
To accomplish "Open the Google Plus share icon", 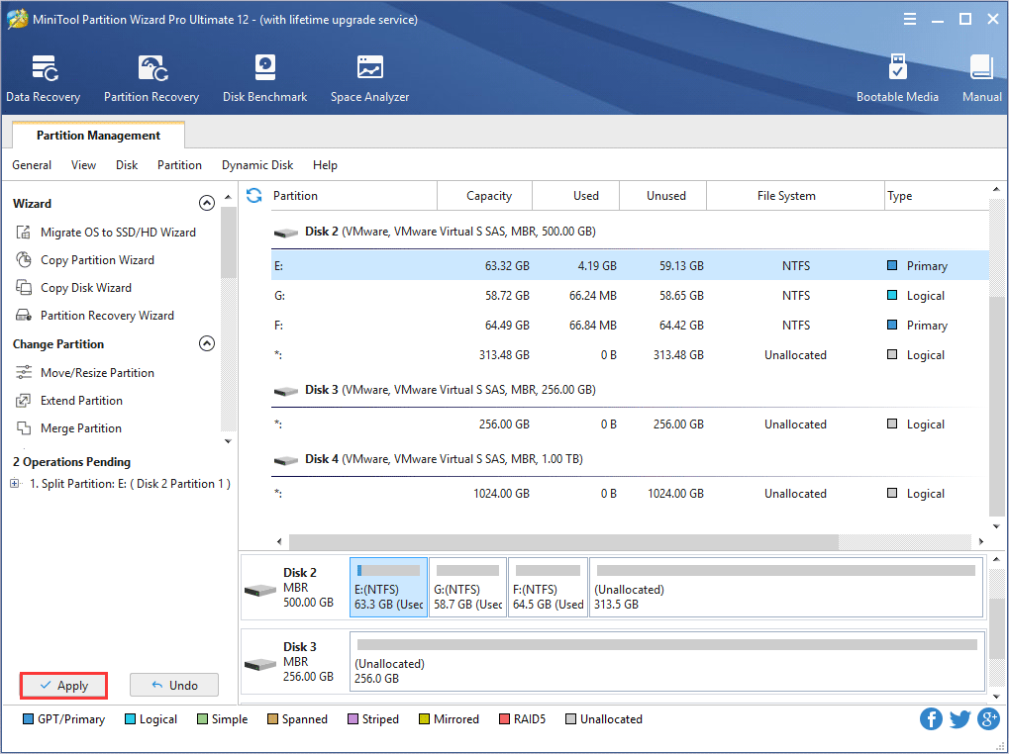I will tap(988, 718).
